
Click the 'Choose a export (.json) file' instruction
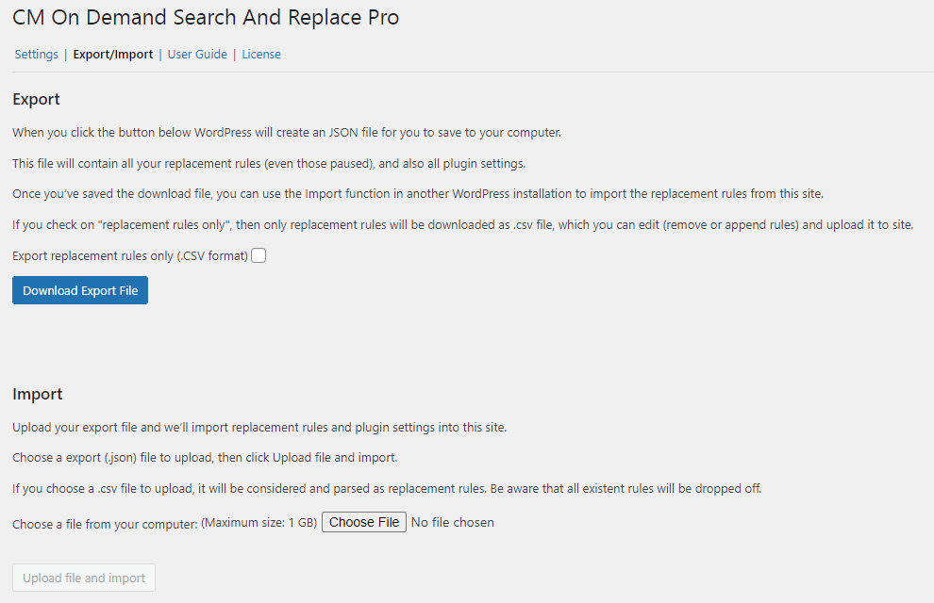(205, 458)
